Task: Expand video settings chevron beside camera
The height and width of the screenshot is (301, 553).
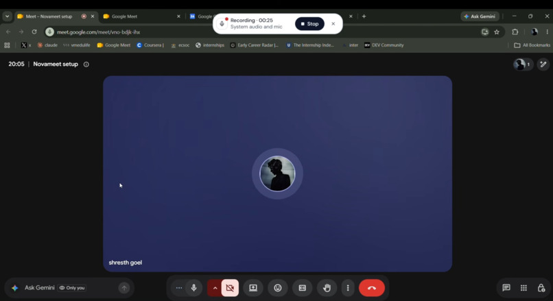Action: pyautogui.click(x=215, y=288)
